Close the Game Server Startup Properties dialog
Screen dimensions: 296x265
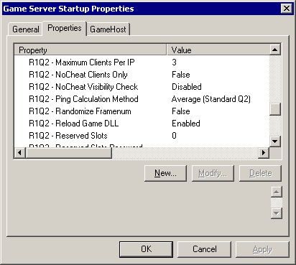point(287,9)
